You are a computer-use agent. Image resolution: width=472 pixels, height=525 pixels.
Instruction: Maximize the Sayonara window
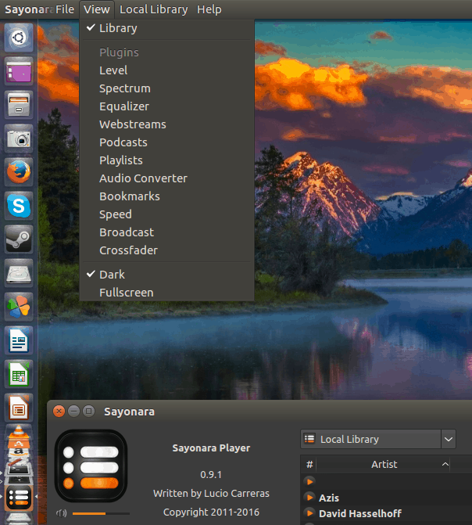[x=88, y=411]
